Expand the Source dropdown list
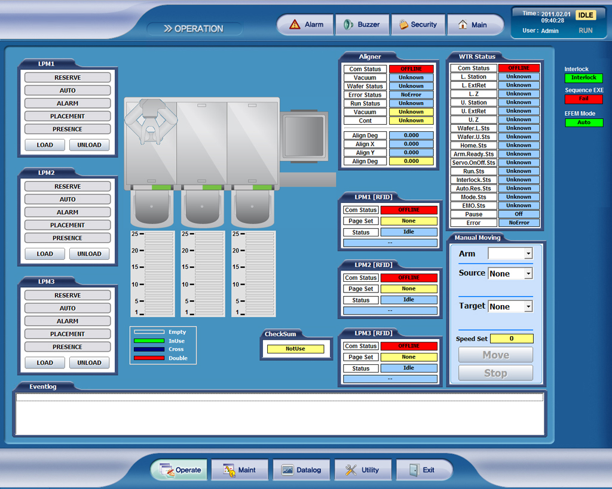 coord(528,273)
